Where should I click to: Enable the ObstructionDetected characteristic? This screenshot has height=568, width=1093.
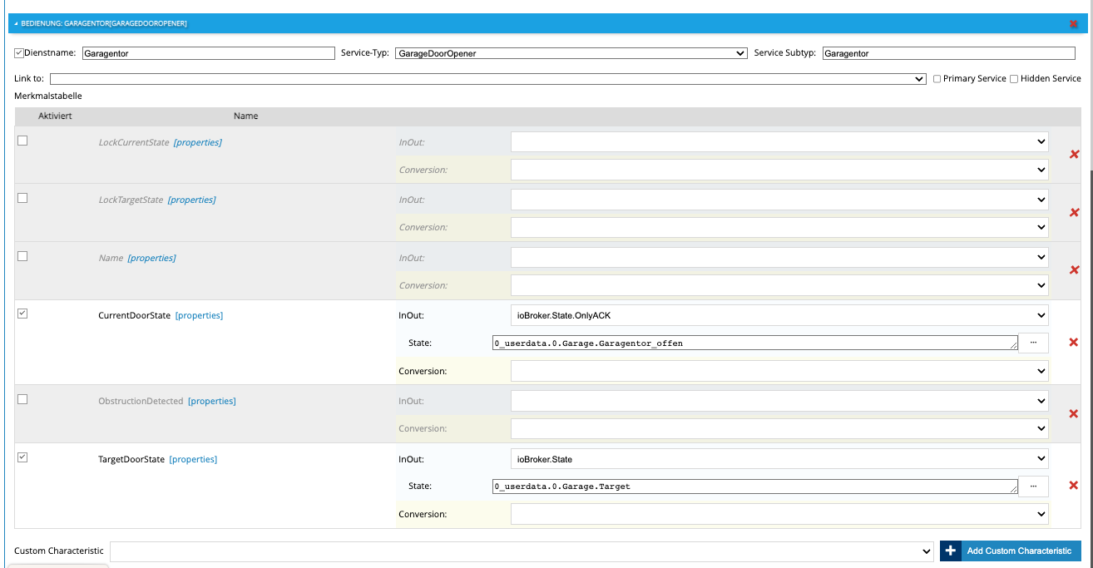(x=22, y=399)
